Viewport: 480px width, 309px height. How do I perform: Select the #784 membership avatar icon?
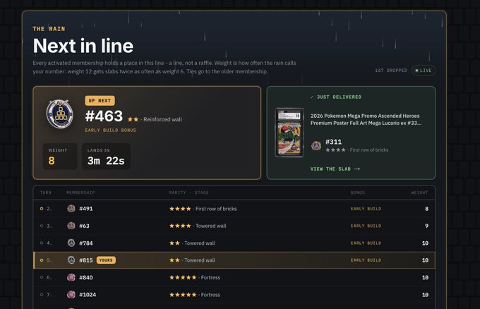point(71,243)
